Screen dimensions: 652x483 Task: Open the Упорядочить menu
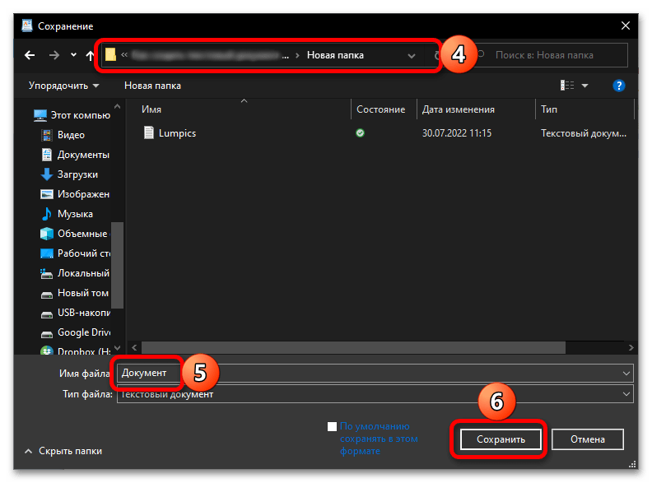click(63, 86)
